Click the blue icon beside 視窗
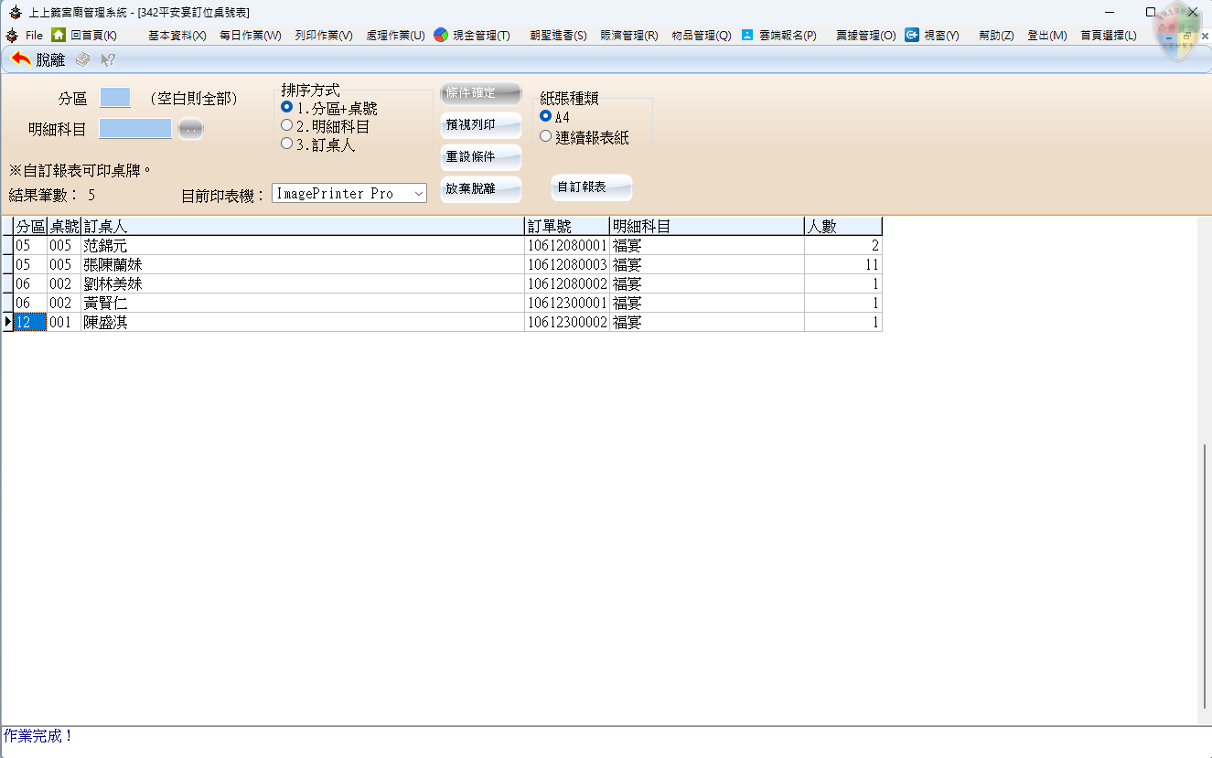This screenshot has height=758, width=1212. click(x=912, y=35)
